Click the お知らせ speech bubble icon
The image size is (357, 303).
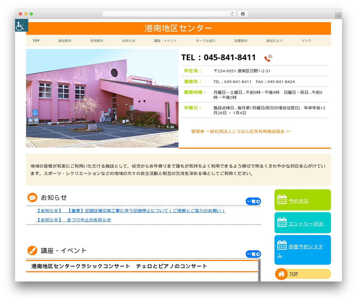32,198
